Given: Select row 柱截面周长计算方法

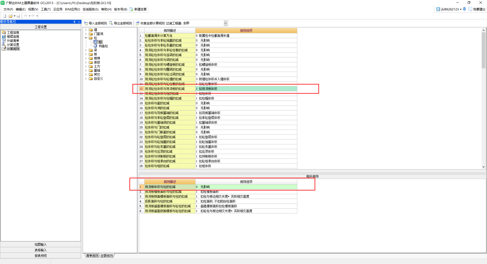Looking at the screenshot, I should click(170, 36).
